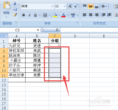118x110 pixels.
Task: Click the merge and center icon
Action: click(x=116, y=15)
